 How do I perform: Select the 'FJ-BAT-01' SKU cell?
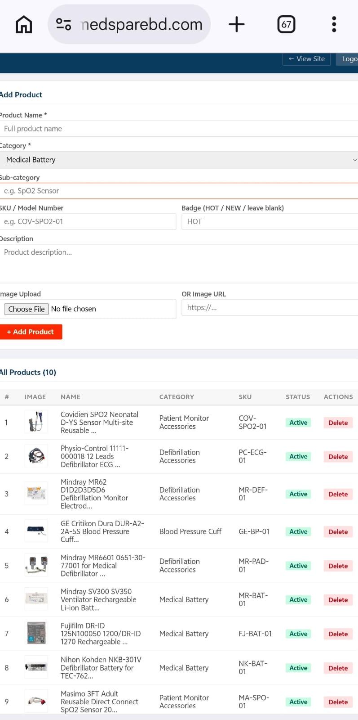[255, 634]
